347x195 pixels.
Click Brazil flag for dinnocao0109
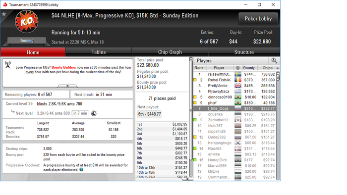(x=238, y=97)
